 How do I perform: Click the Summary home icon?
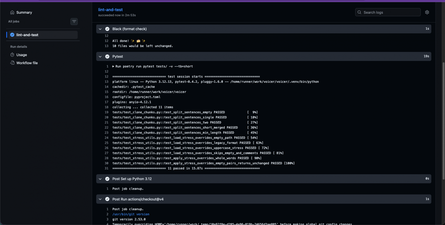click(12, 13)
